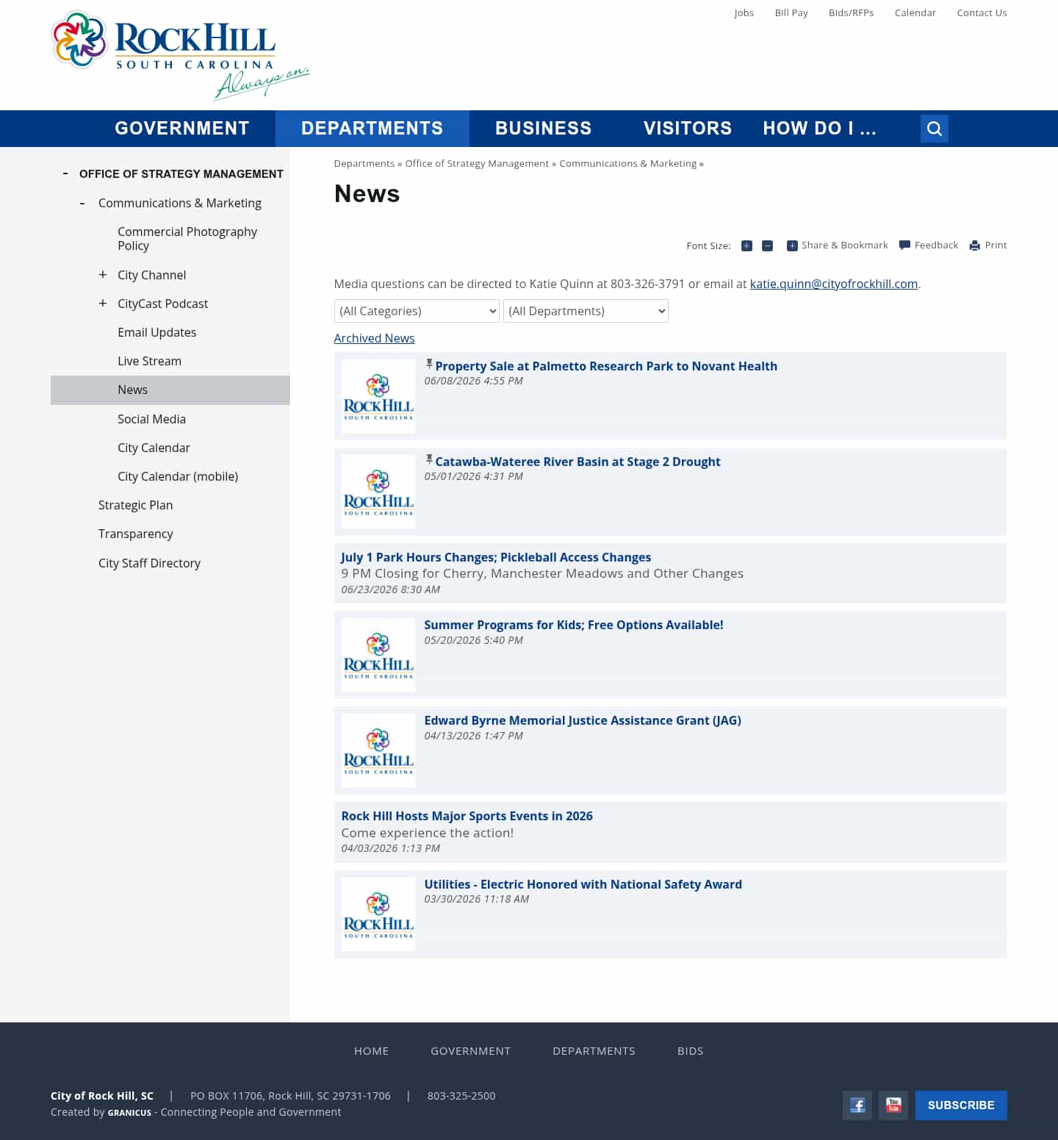Email katie.quinn@cityofrockhill.com link
Image resolution: width=1058 pixels, height=1140 pixels.
point(834,284)
